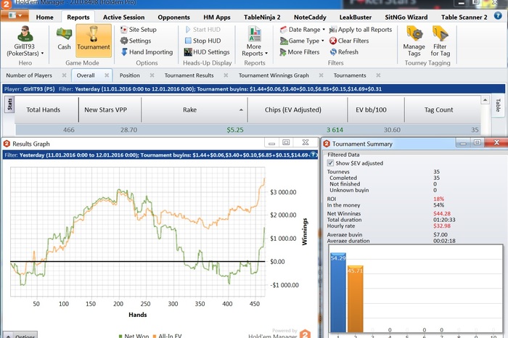Apply filters to all reports
The height and width of the screenshot is (338, 508).
(x=361, y=30)
